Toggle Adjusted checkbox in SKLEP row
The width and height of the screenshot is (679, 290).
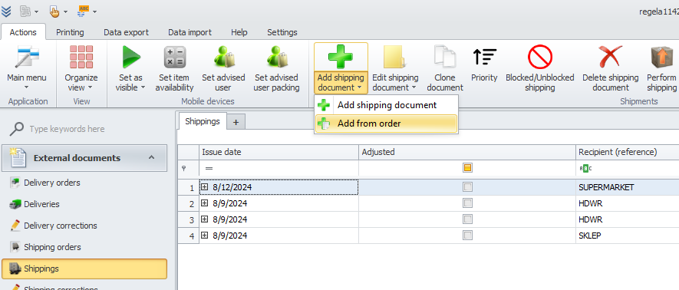467,236
